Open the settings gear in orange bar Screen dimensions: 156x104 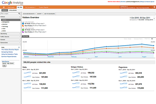tap(154, 7)
